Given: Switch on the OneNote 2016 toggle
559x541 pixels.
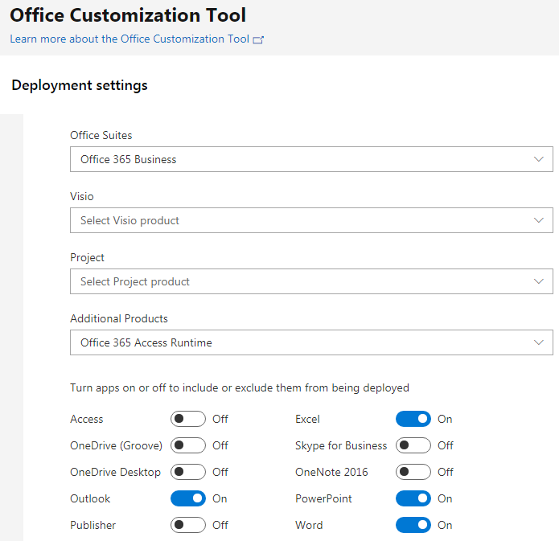Looking at the screenshot, I should click(x=413, y=472).
